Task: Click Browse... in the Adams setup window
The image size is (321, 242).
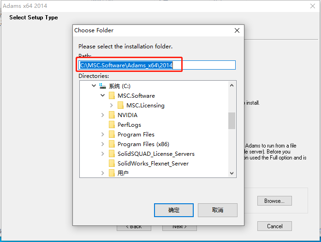Action: coord(274,201)
